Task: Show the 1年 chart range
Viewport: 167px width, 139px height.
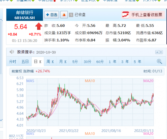Action: 113,61
